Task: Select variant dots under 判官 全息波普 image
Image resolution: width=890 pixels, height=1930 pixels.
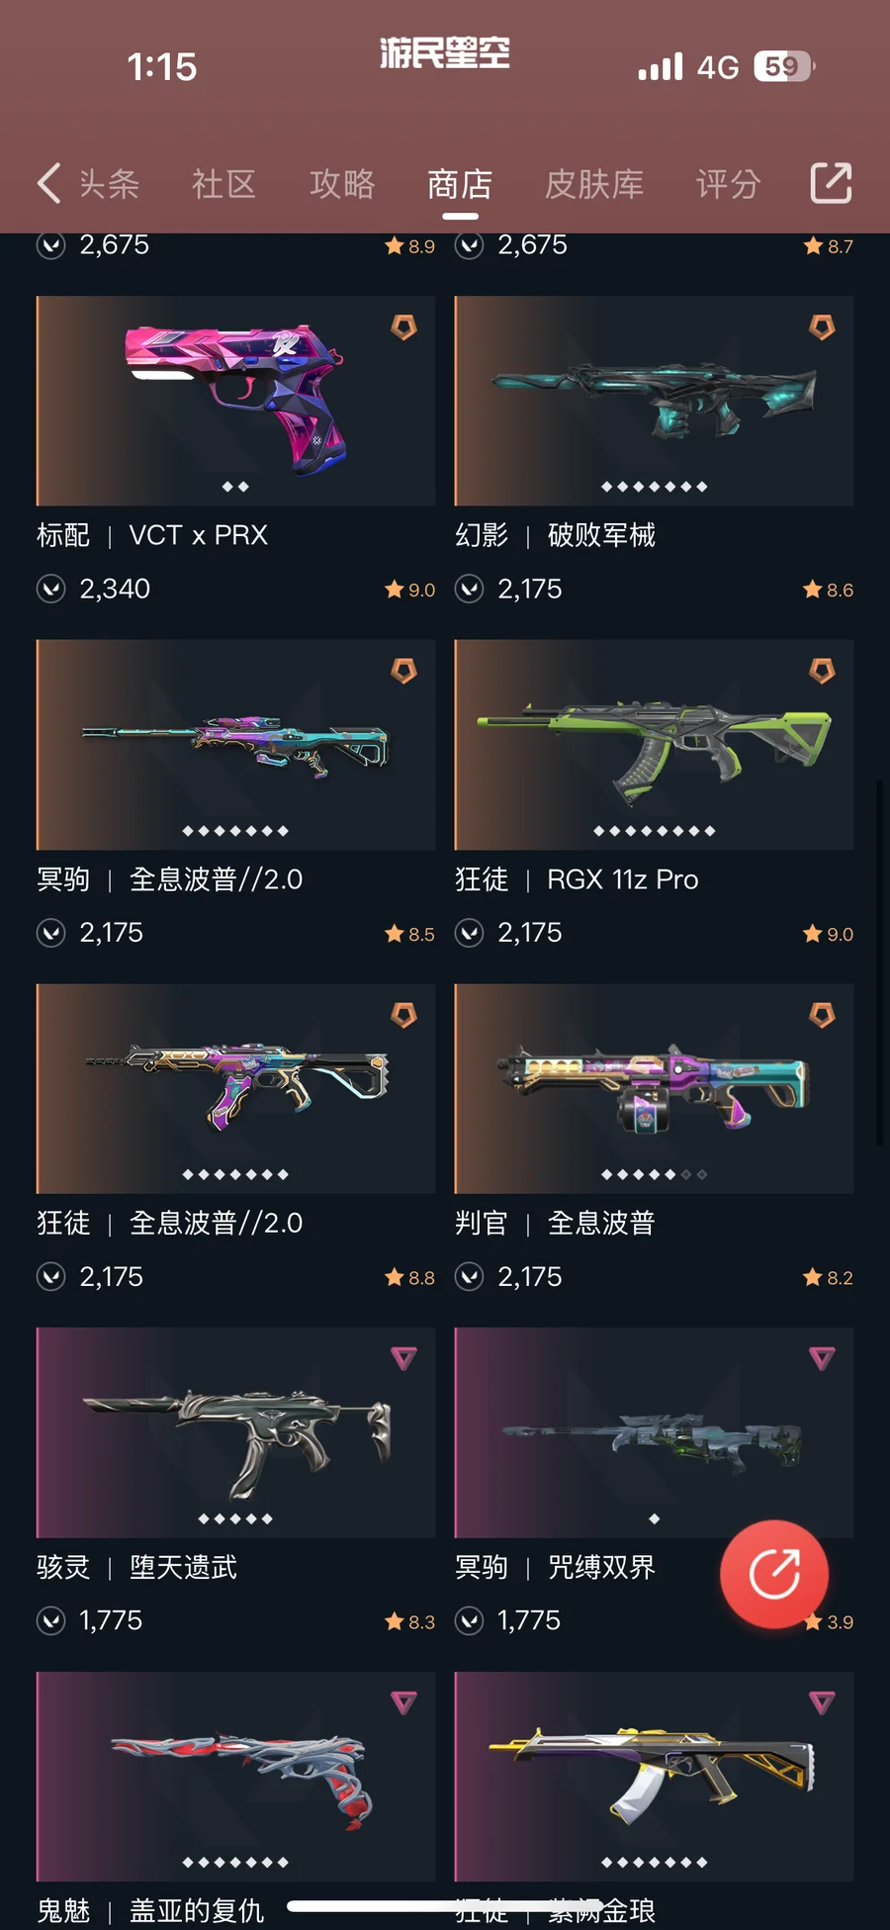Action: point(654,1174)
